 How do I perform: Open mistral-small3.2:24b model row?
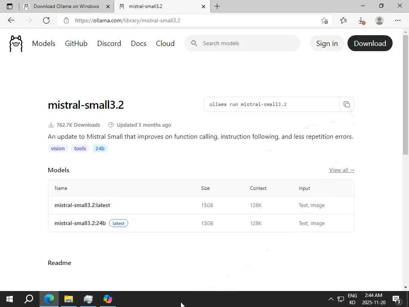(x=201, y=223)
